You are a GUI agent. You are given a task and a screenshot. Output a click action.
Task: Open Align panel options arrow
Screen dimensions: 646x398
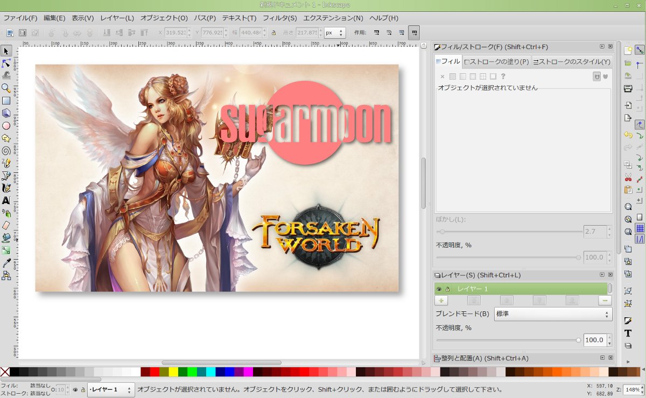point(602,358)
